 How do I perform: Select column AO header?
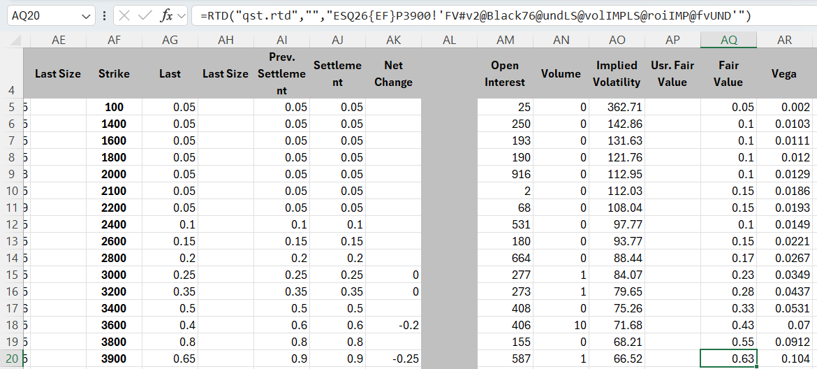(x=617, y=40)
